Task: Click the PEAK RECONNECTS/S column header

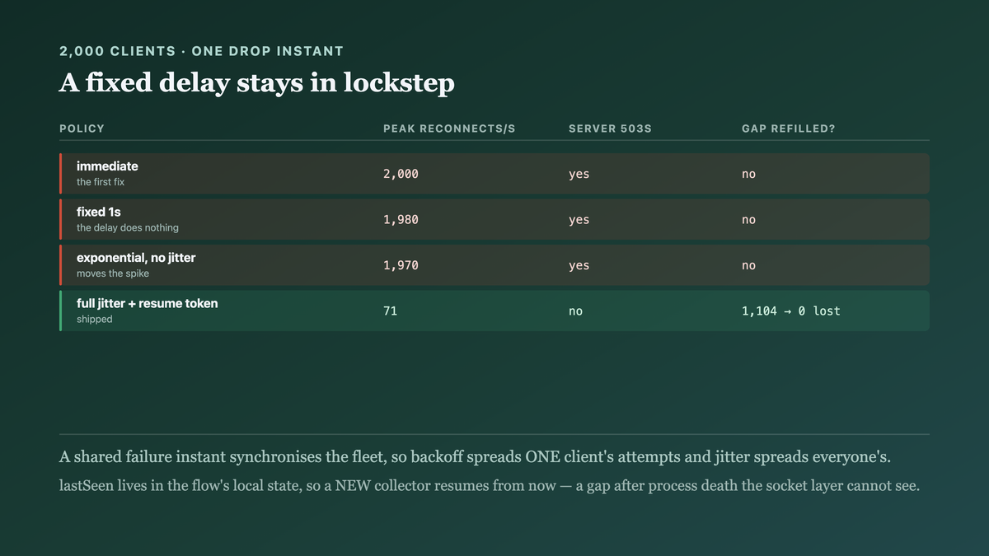Action: 449,128
